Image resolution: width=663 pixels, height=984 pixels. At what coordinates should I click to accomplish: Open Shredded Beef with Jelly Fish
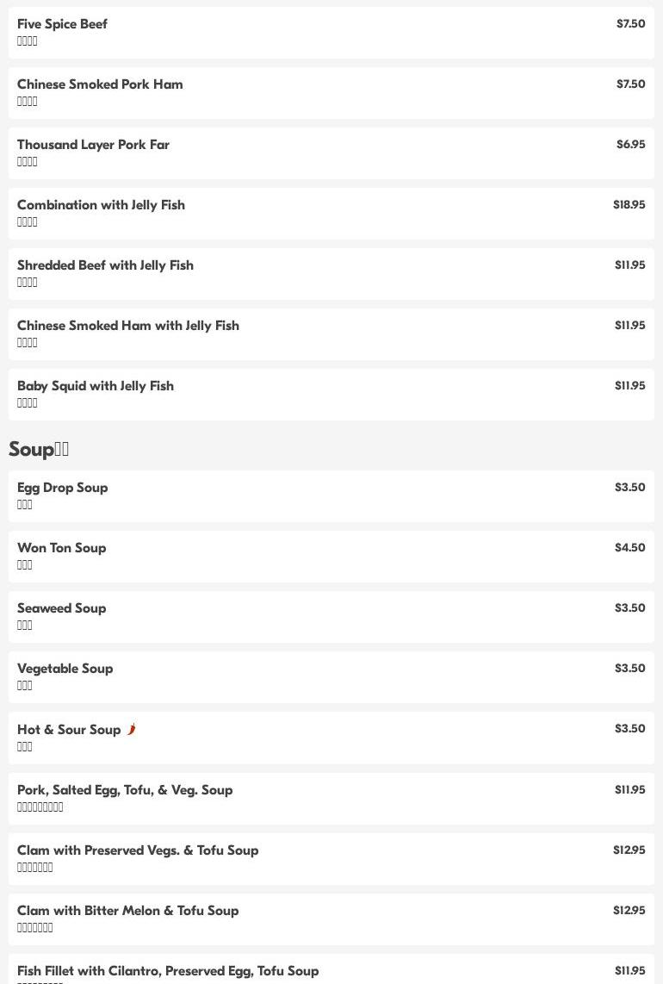click(x=331, y=274)
